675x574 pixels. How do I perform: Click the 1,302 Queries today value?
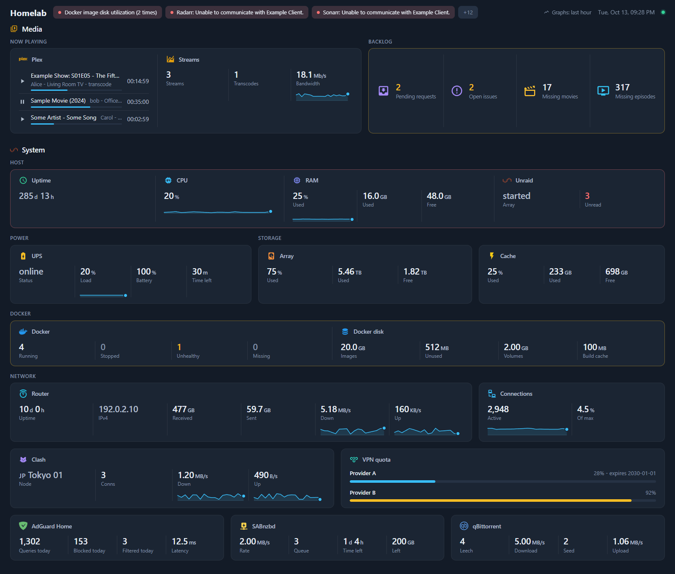30,541
